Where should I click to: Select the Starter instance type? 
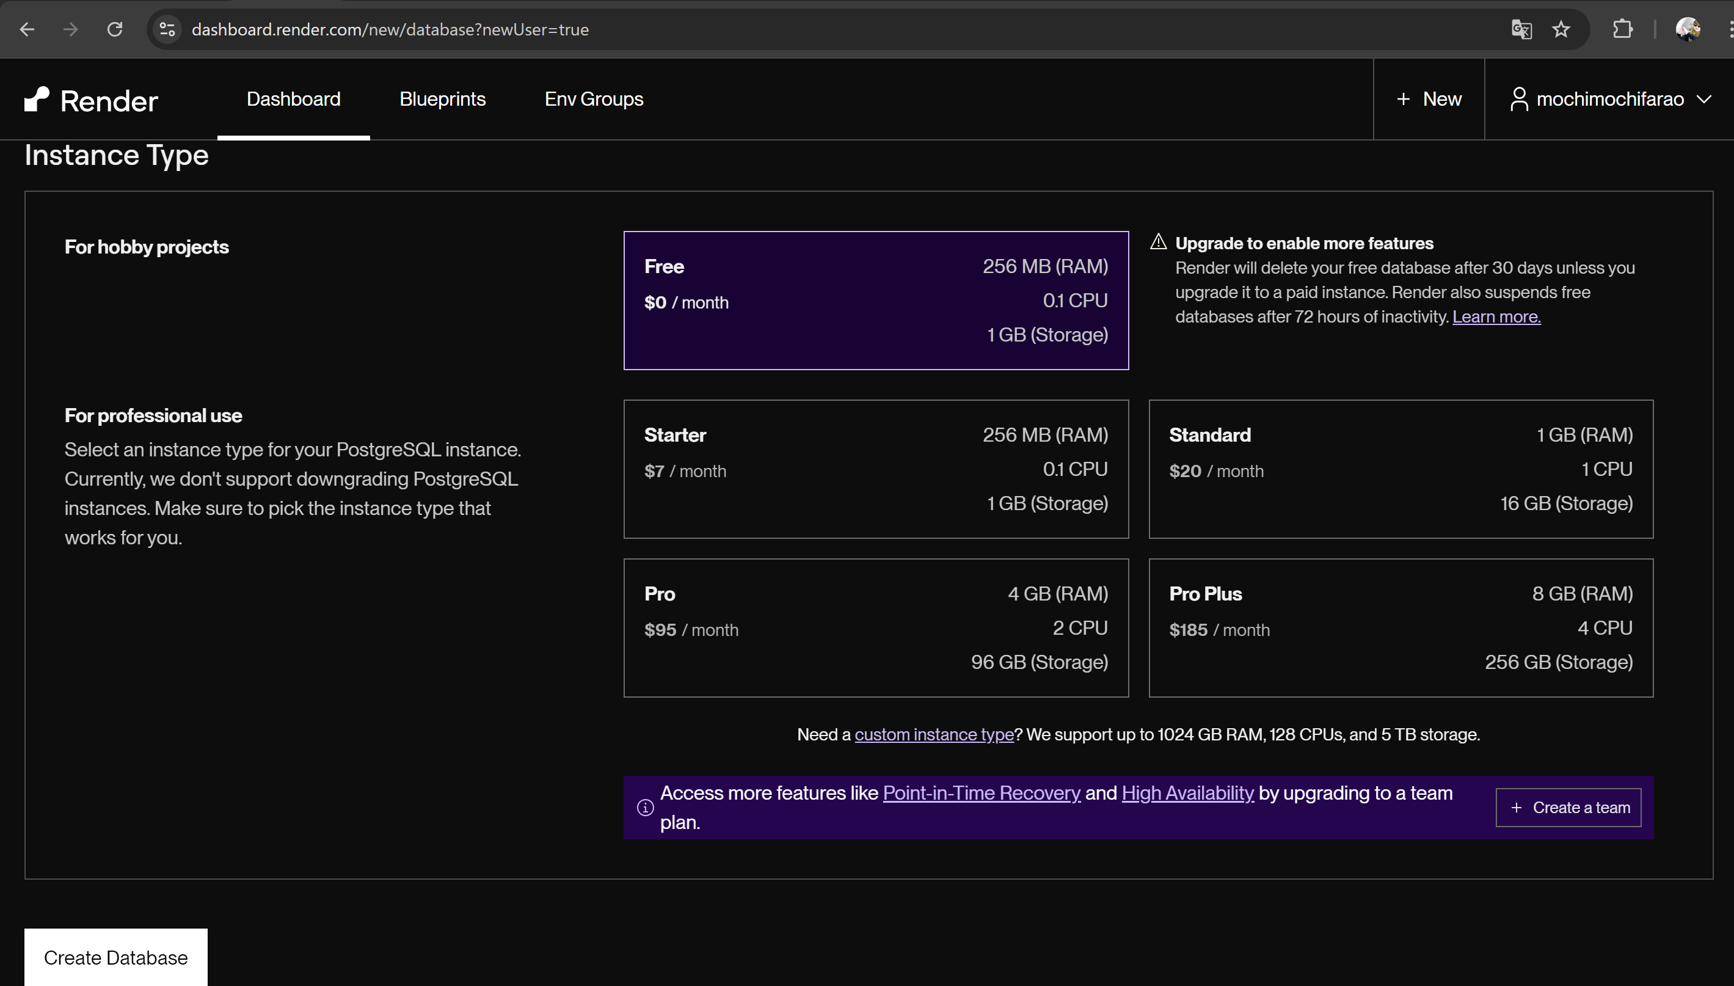875,469
